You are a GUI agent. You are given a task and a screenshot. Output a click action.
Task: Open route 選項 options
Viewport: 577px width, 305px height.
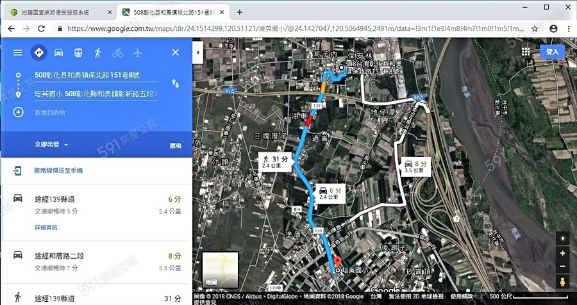click(175, 145)
